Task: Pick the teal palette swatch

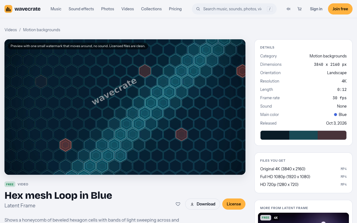Action: click(x=303, y=135)
